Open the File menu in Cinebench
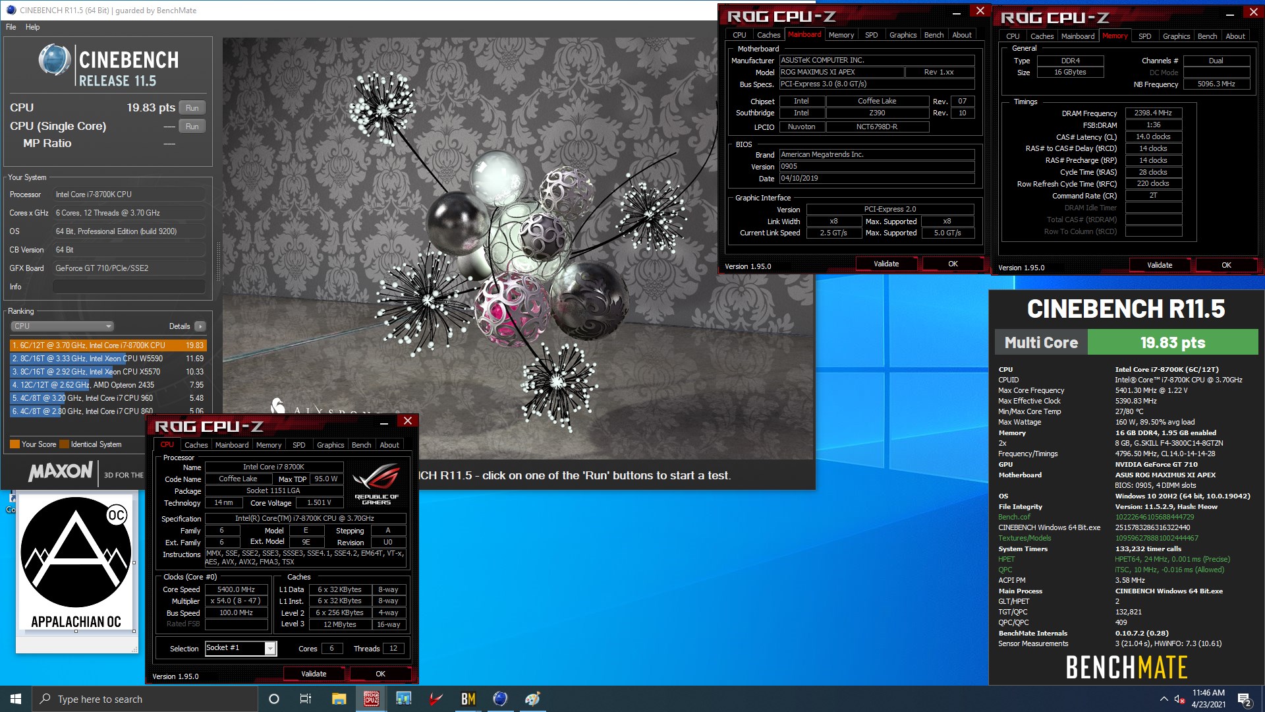 [11, 27]
